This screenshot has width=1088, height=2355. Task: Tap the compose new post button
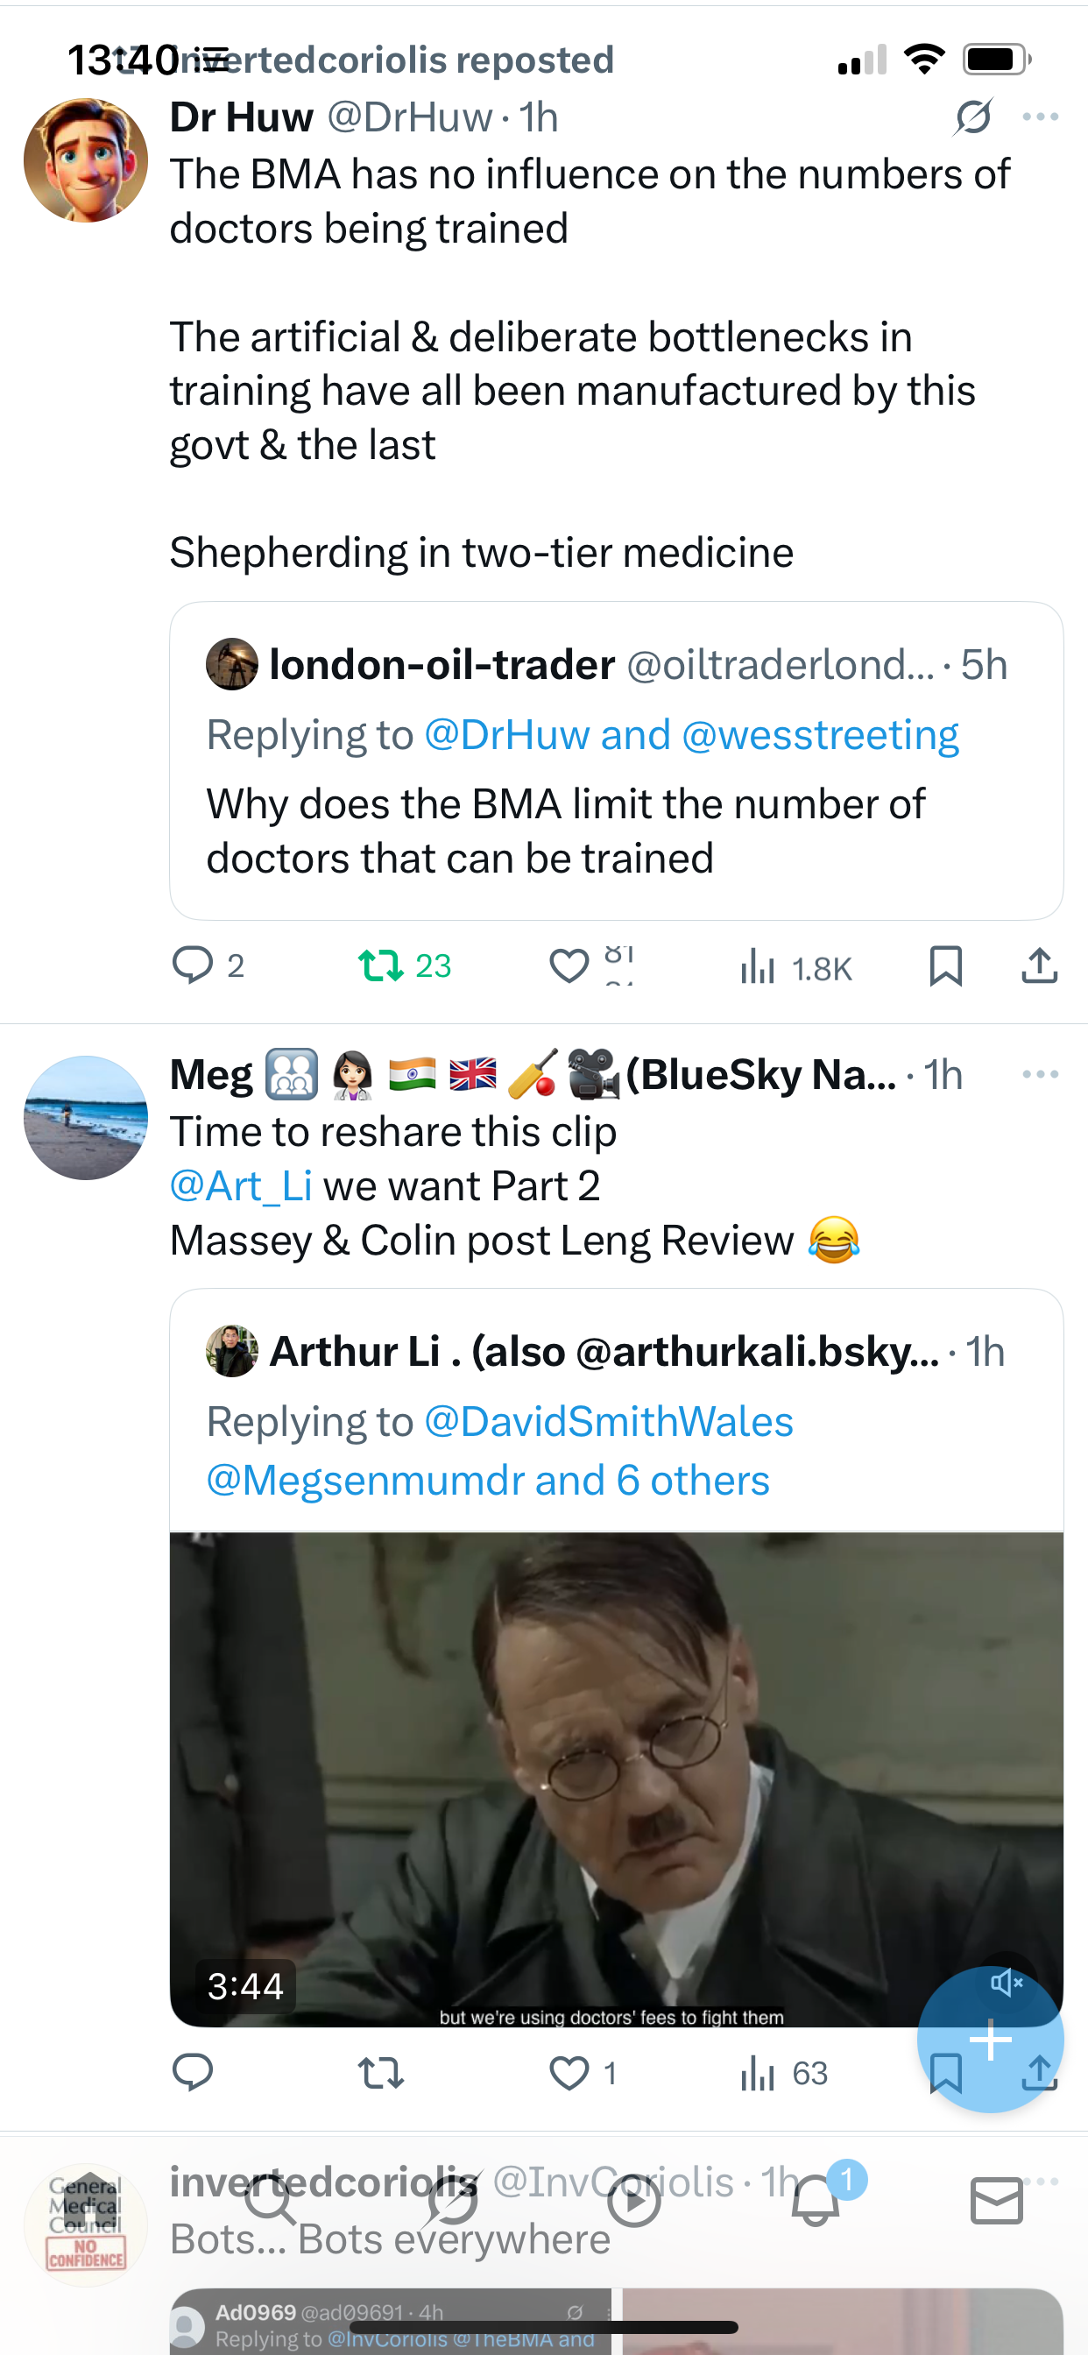point(991,2039)
